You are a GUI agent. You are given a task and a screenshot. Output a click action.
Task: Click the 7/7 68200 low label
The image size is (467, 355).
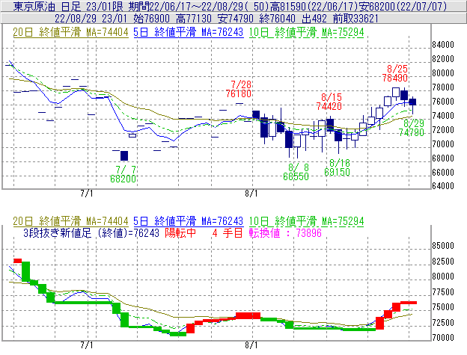click(x=123, y=174)
